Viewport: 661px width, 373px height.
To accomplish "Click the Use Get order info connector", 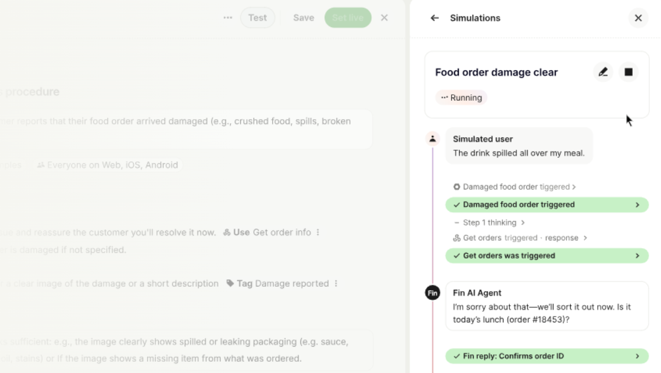I will click(x=267, y=232).
